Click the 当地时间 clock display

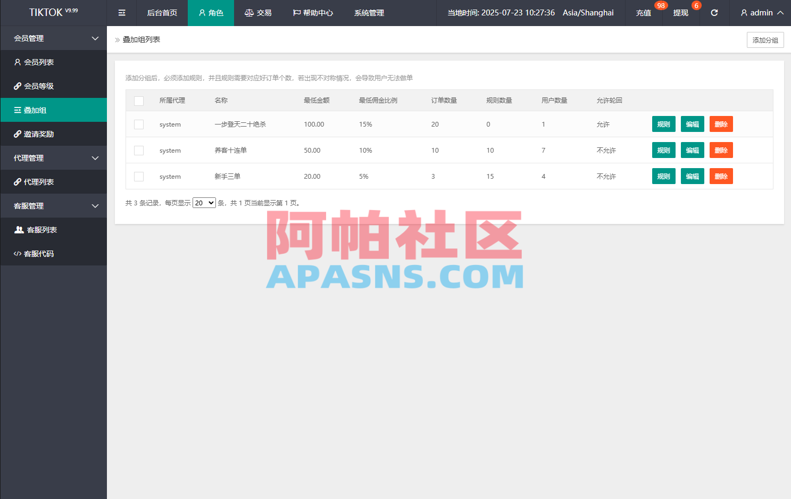[x=501, y=13]
